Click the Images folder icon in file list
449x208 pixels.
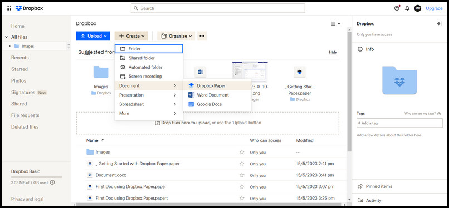click(90, 152)
